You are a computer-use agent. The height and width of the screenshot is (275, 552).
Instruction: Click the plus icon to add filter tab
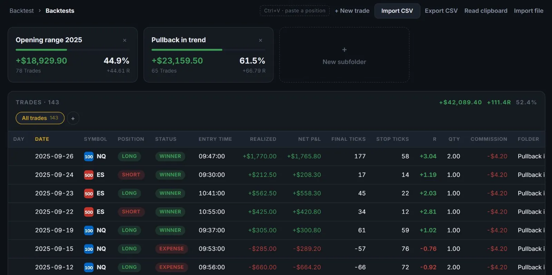point(73,118)
